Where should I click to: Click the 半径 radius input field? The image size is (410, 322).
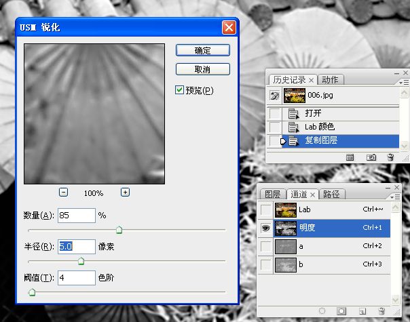(76, 247)
